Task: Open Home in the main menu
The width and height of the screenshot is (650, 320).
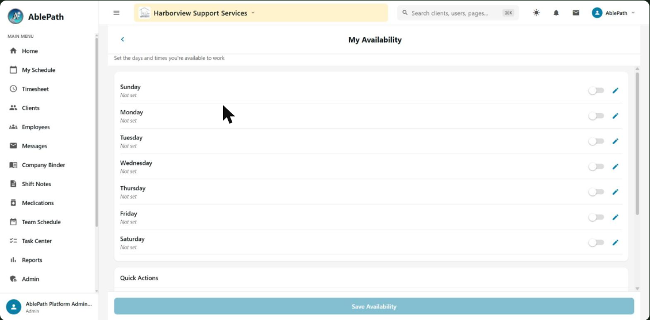Action: pos(48,51)
